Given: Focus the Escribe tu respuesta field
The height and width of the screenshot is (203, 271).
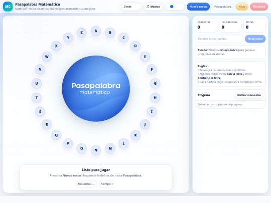Looking at the screenshot, I should 219,39.
